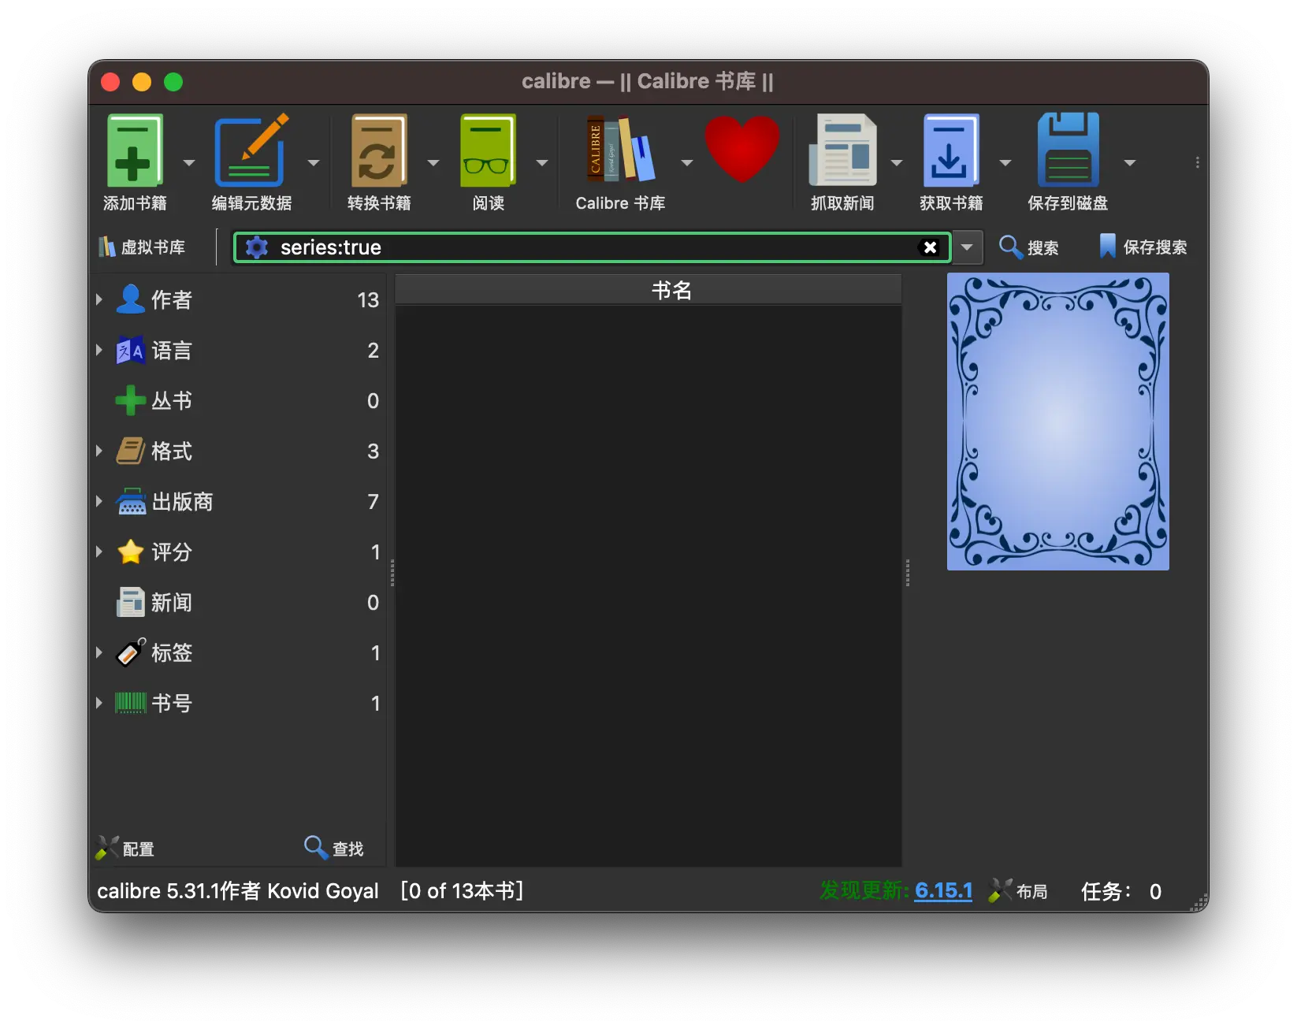
Task: Select the 标签 tag icon
Action: [x=131, y=652]
